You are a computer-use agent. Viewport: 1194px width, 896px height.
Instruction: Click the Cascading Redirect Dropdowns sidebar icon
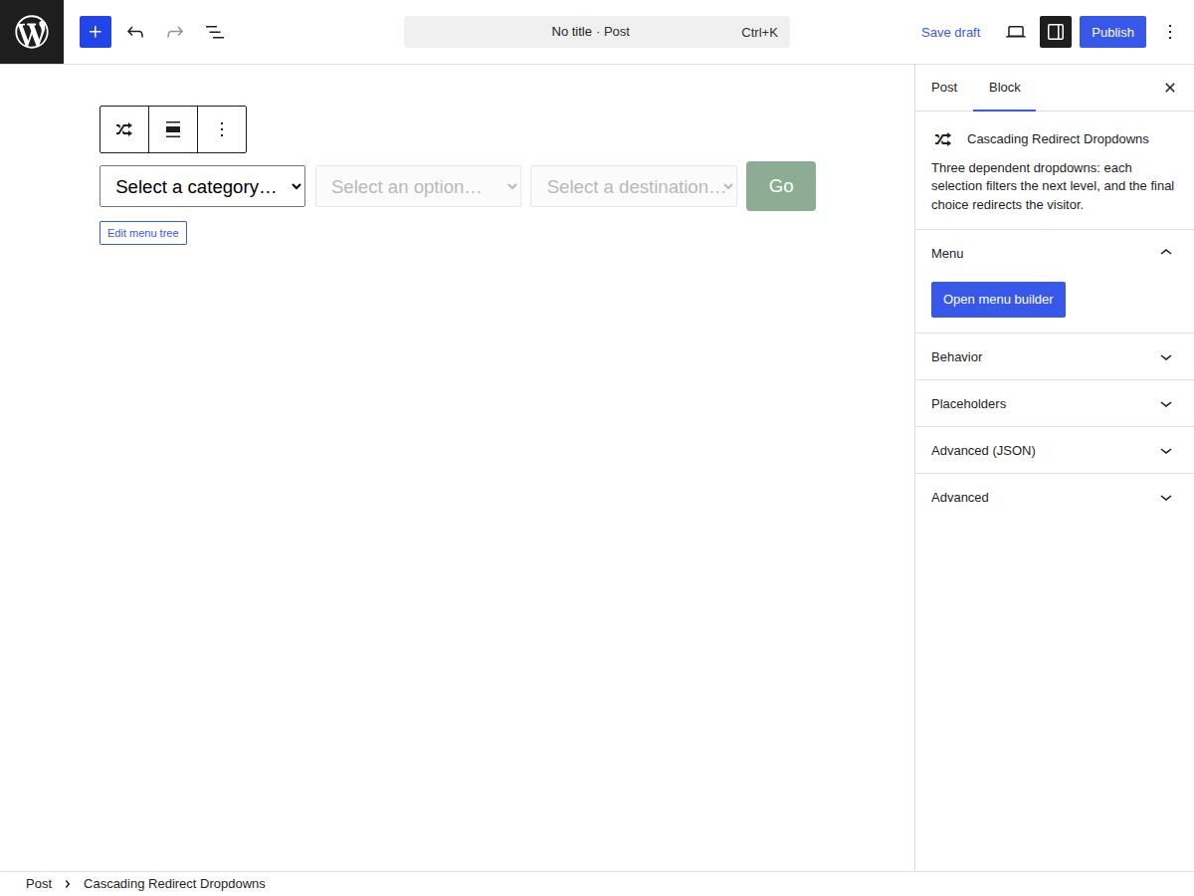[943, 139]
